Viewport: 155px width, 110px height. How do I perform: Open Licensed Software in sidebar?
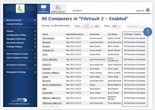(x=20, y=24)
